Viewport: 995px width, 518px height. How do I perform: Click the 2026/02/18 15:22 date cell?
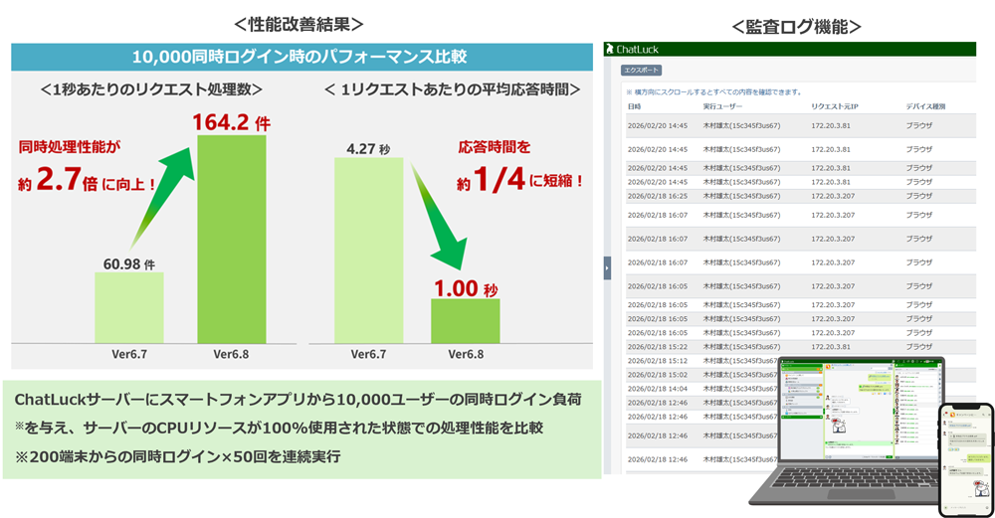[x=658, y=347]
